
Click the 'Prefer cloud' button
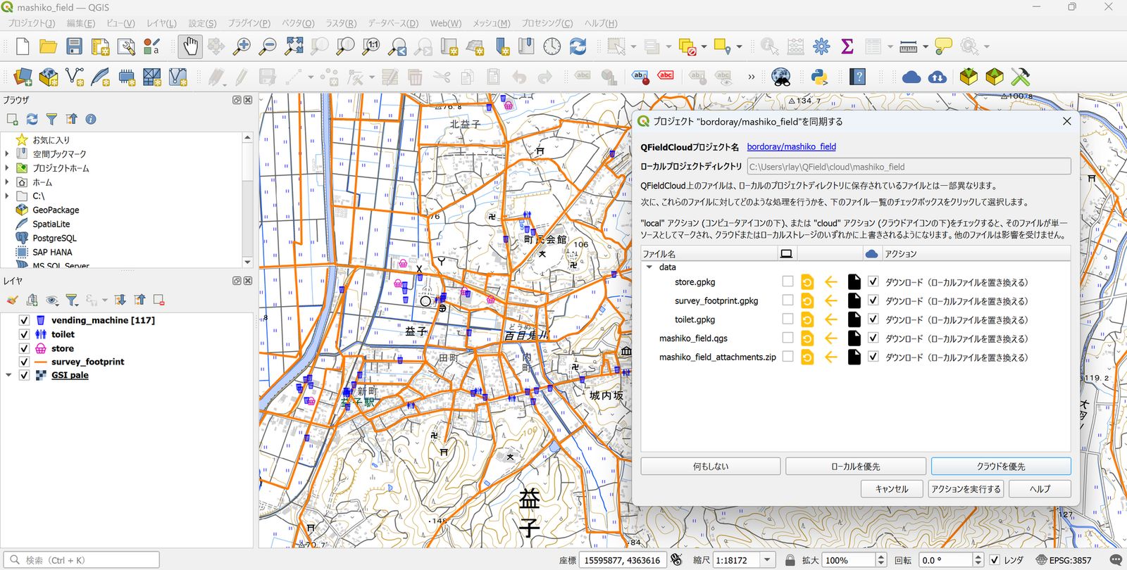(1001, 467)
